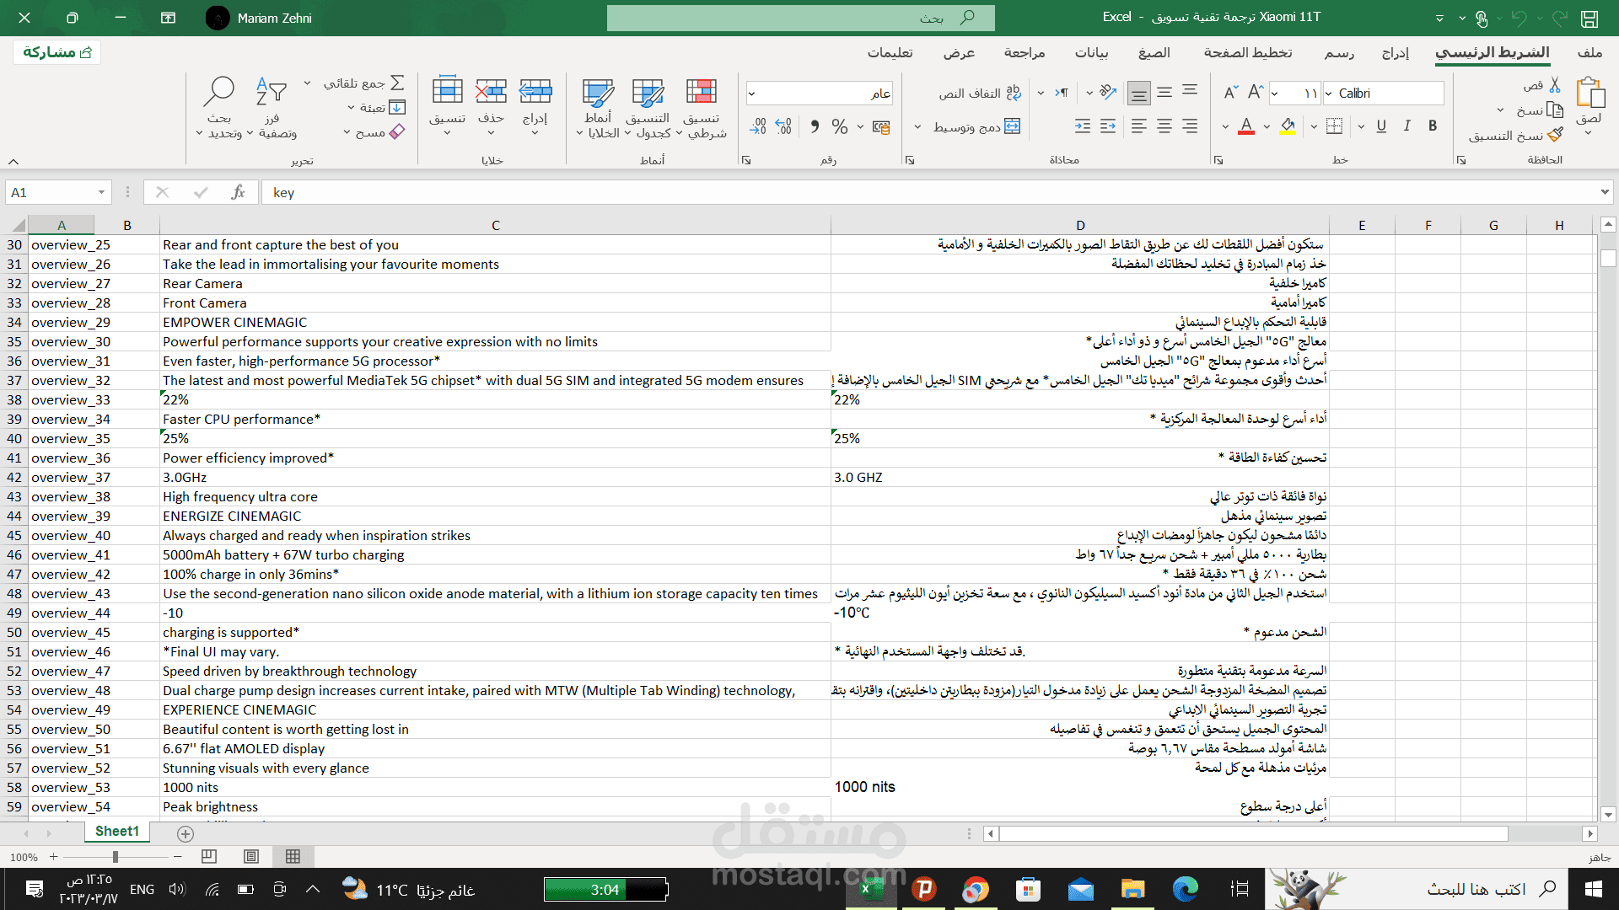Click the Share (مشاركة) button

click(x=57, y=52)
